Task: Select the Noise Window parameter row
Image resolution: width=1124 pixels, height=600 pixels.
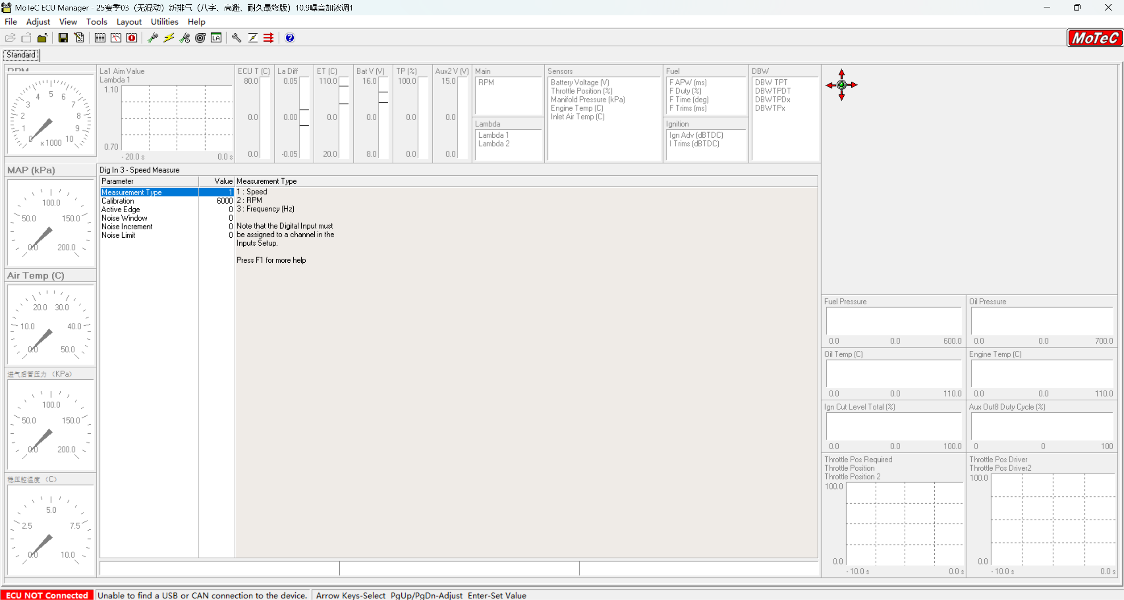Action: pos(149,218)
